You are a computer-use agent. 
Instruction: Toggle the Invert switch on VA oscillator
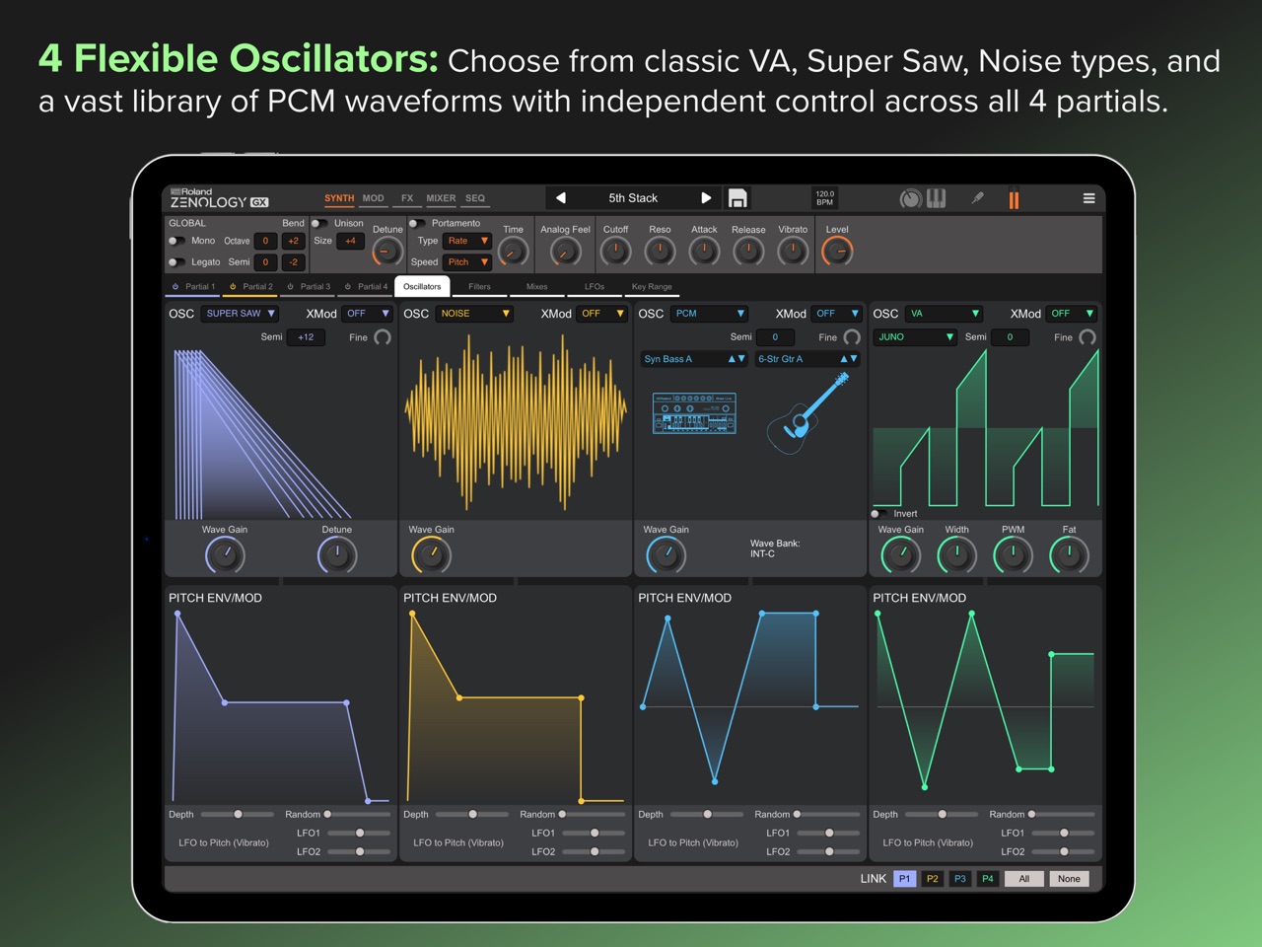[877, 514]
